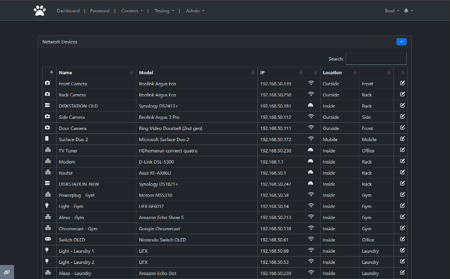Click the camera icon beside Front Camera
The width and height of the screenshot is (450, 279).
pyautogui.click(x=47, y=83)
